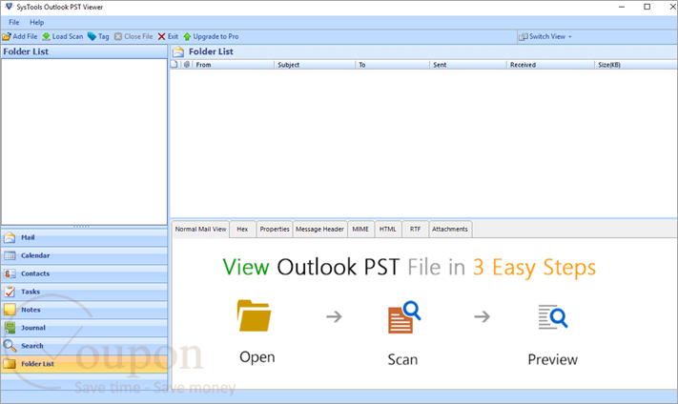Select Contacts in the navigation pane
Image resolution: width=678 pixels, height=404 pixels.
point(84,274)
